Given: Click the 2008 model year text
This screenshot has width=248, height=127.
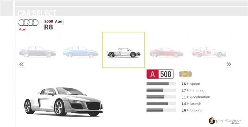Looking at the screenshot, I should coord(49,21).
